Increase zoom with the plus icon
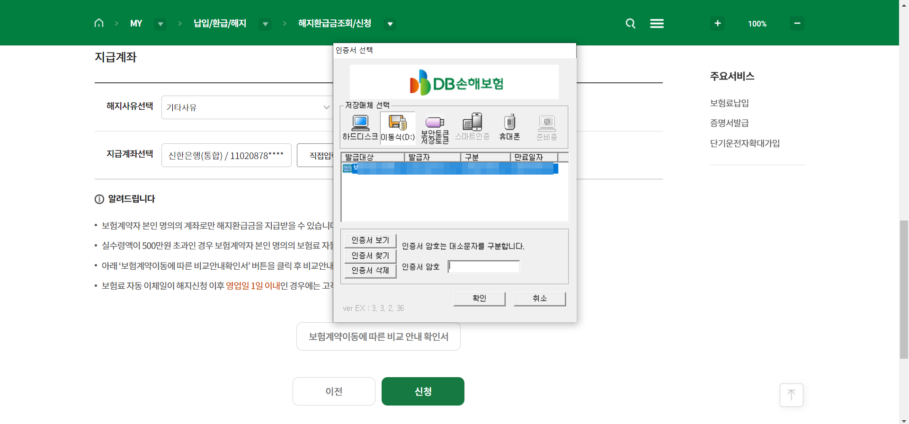The height and width of the screenshot is (424, 909). point(717,23)
